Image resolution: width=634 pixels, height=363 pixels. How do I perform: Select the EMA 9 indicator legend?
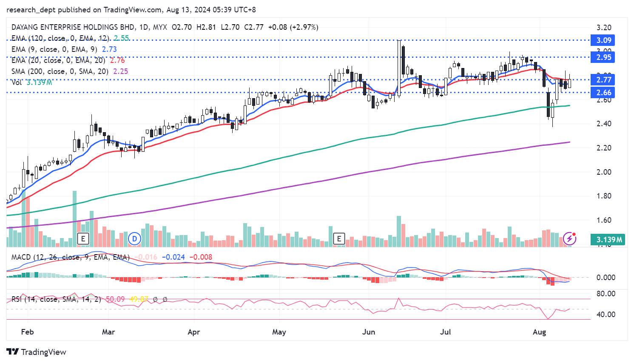54,49
